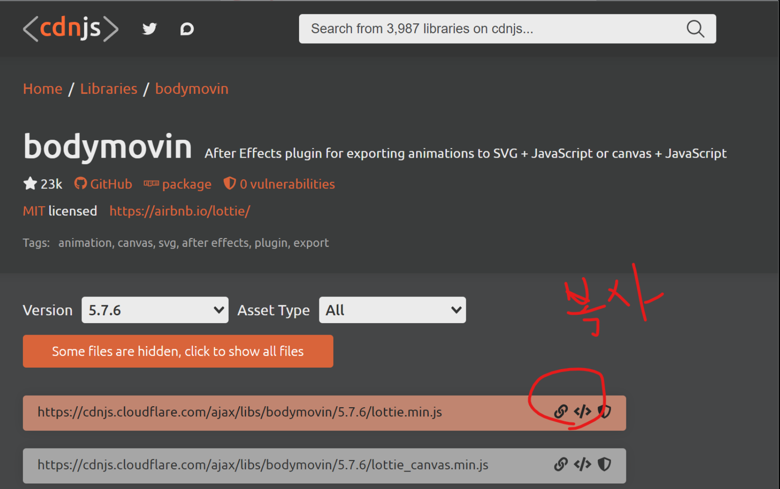Show all hidden files button
The height and width of the screenshot is (489, 780).
178,351
